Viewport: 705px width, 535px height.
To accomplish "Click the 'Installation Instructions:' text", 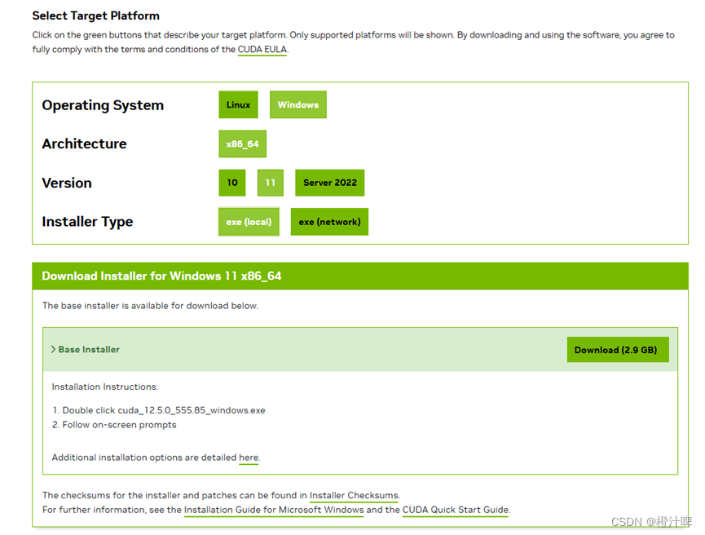I will click(105, 387).
